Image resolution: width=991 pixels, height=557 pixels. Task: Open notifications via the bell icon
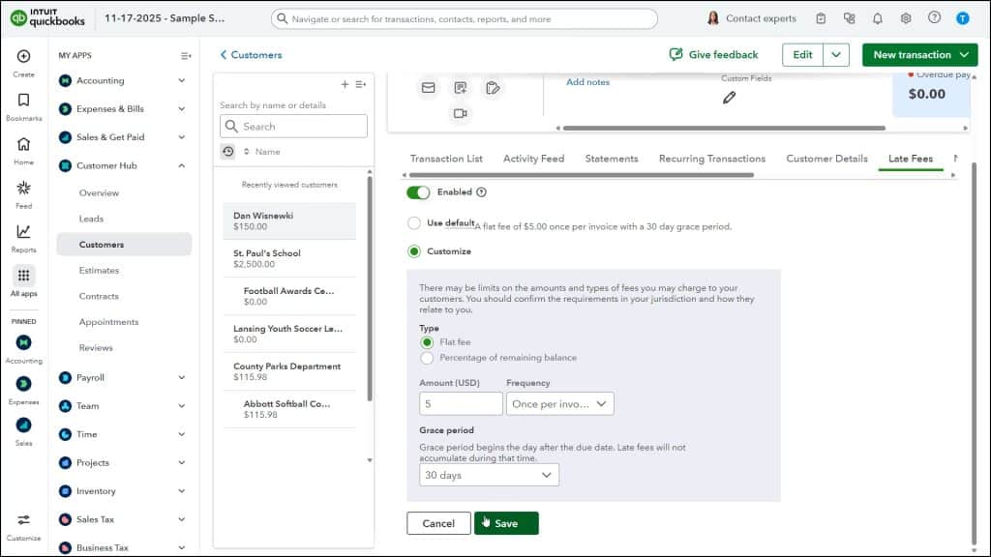[877, 17]
